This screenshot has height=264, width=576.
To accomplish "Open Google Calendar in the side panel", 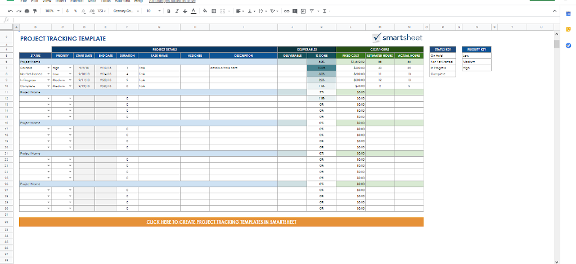I will point(568,13).
